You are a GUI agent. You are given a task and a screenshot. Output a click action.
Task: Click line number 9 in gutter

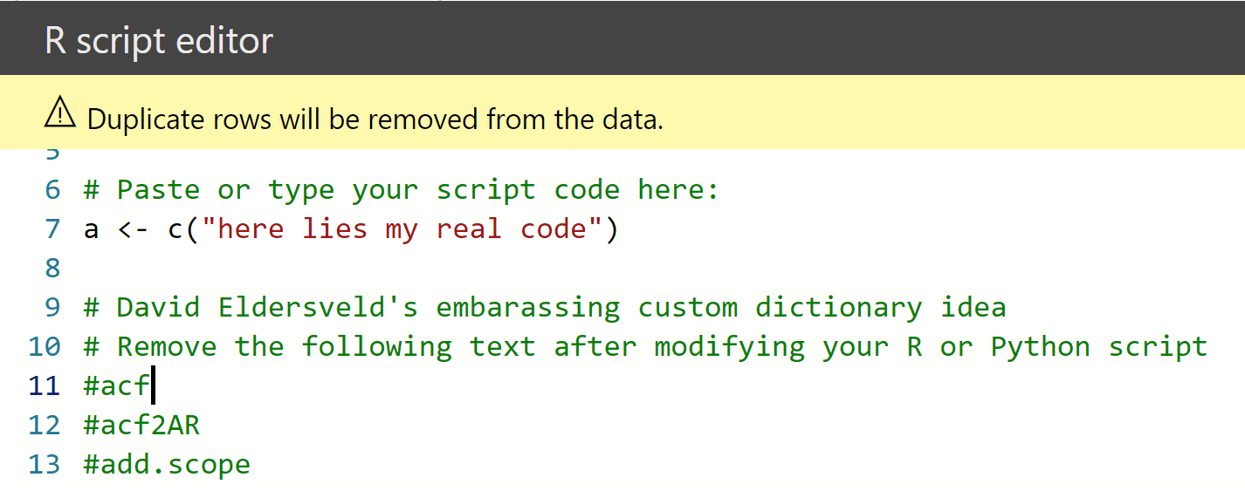click(52, 307)
